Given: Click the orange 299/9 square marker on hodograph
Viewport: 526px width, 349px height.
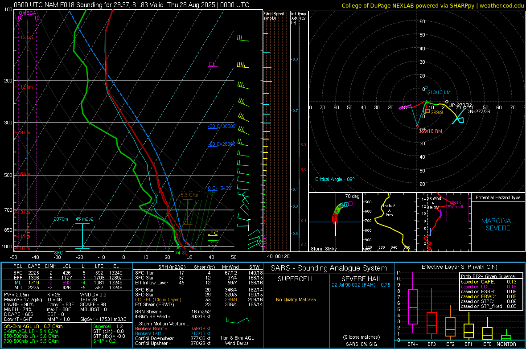Looking at the screenshot, I should click(427, 111).
